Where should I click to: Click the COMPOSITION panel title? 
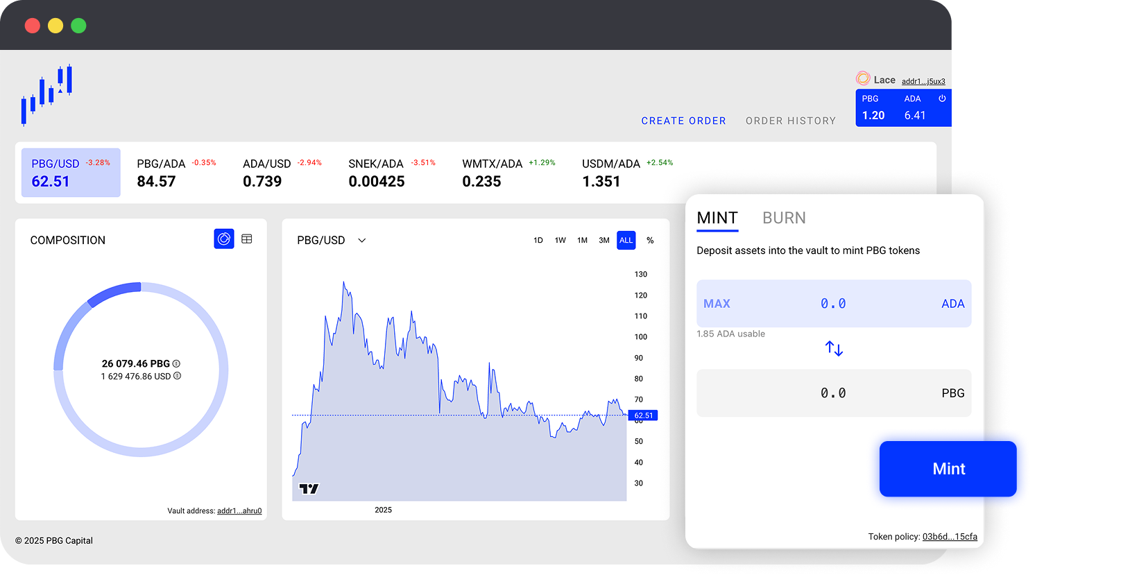point(68,240)
